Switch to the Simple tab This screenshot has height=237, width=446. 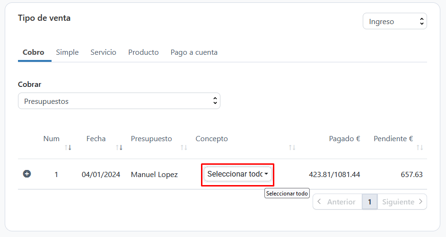[67, 52]
